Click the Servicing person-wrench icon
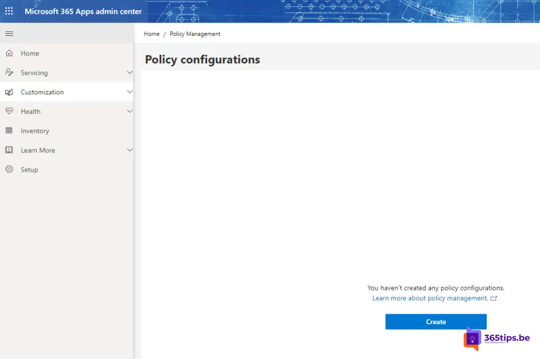The height and width of the screenshot is (359, 540). pyautogui.click(x=9, y=72)
